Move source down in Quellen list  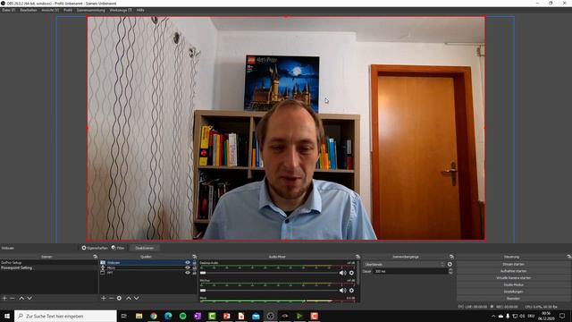point(137,298)
